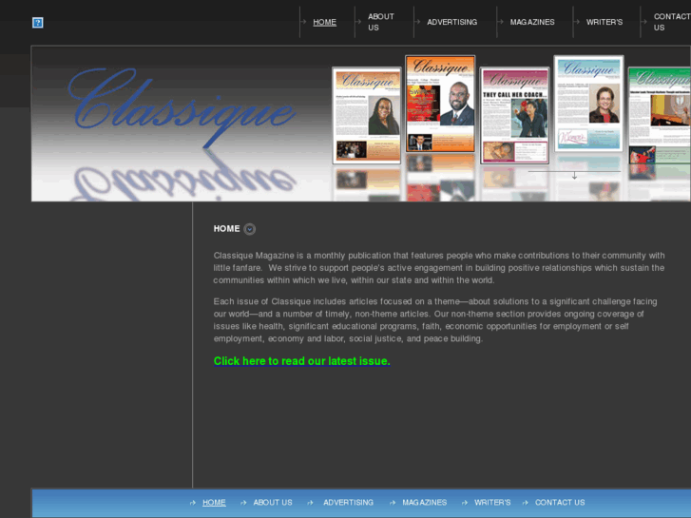Click the down arrow below the magazine covers
This screenshot has width=691, height=518.
(x=574, y=176)
